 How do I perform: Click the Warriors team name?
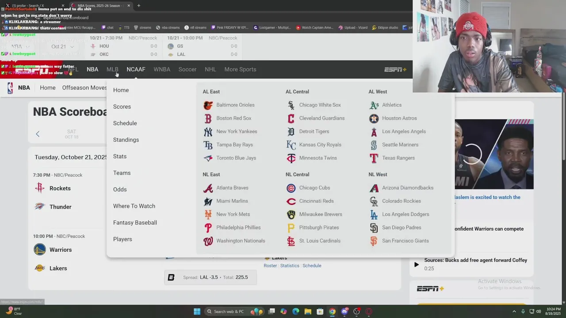[61, 250]
